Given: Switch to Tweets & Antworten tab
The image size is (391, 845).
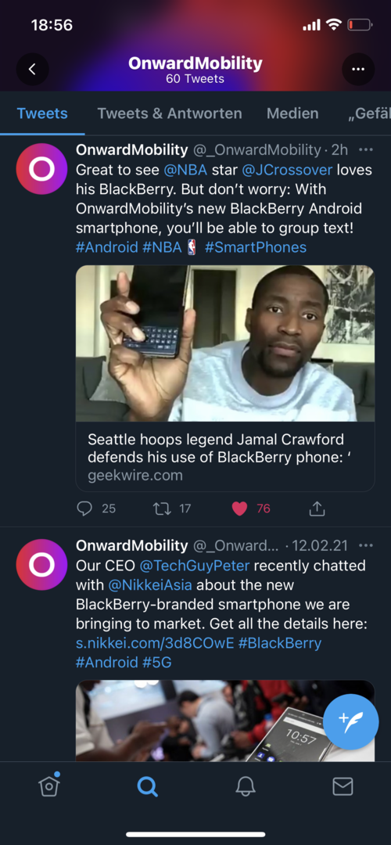Looking at the screenshot, I should point(170,113).
